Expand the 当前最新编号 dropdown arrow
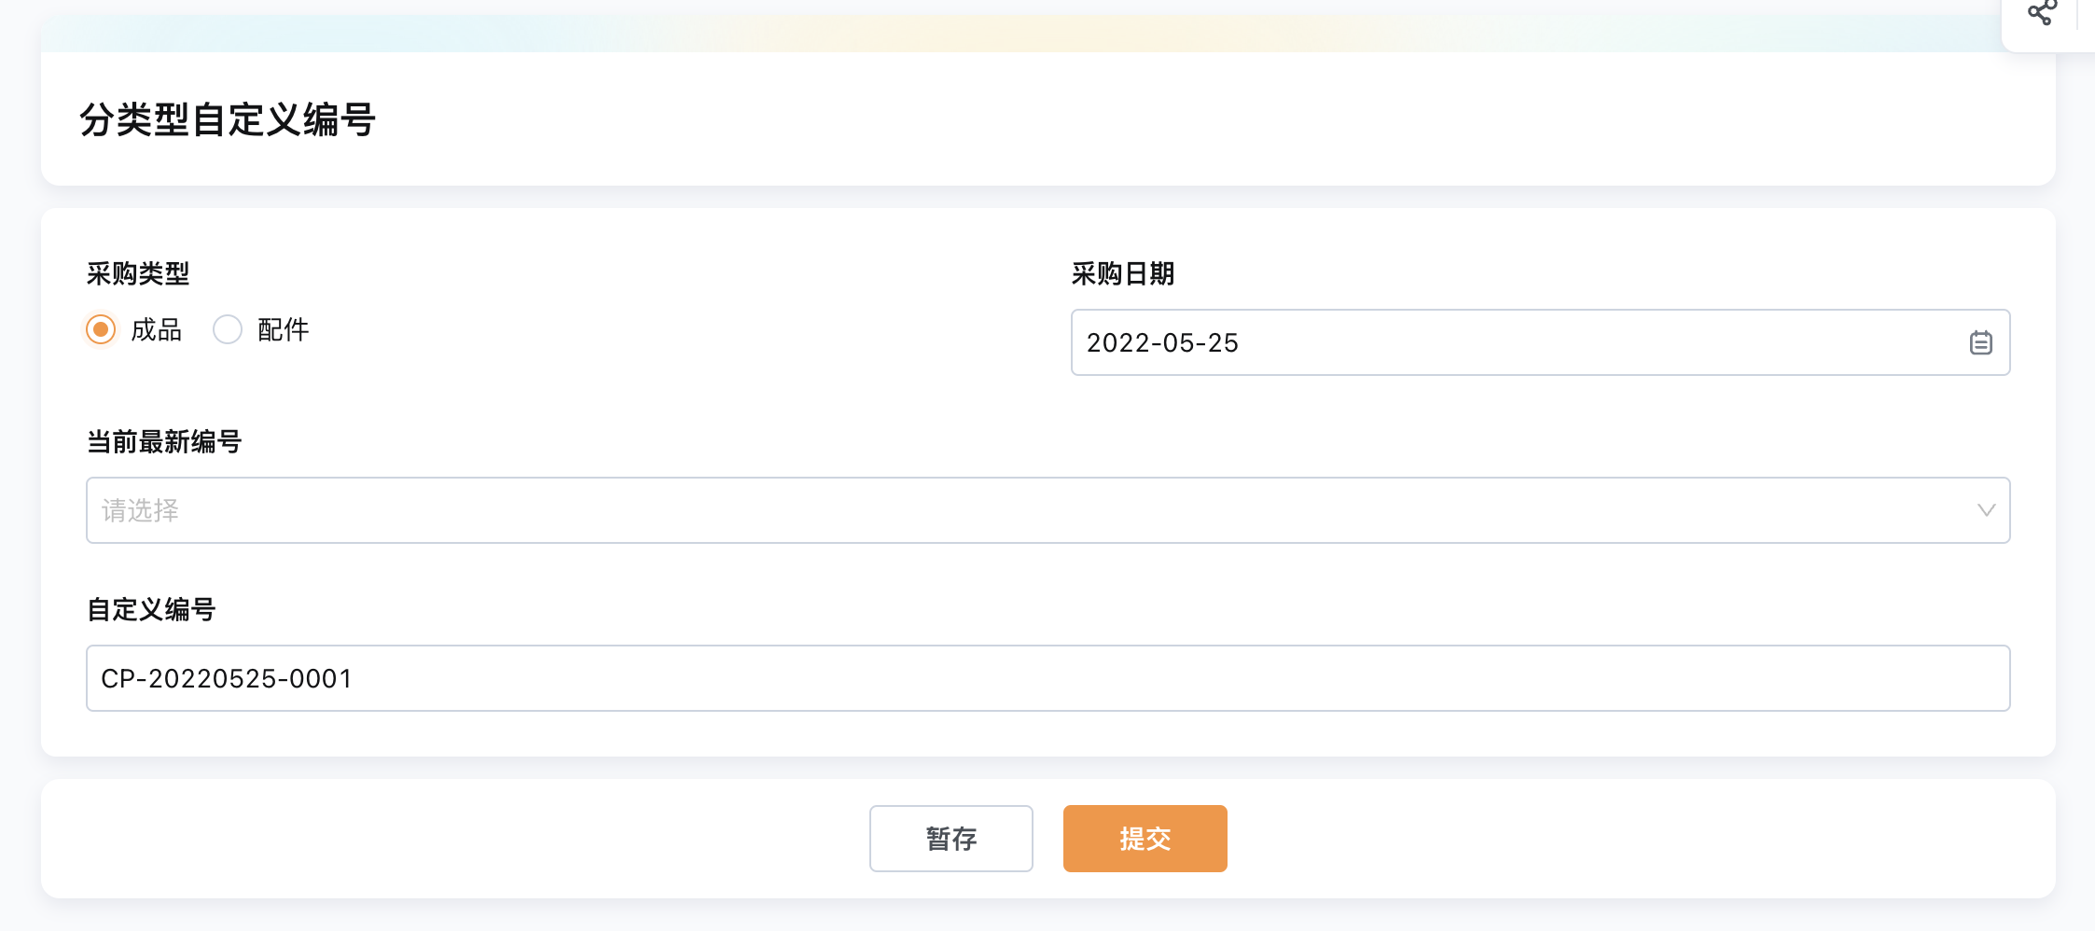 pyautogui.click(x=1986, y=510)
